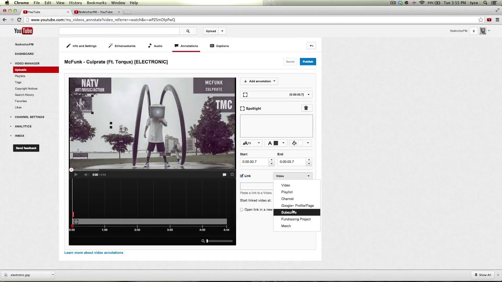Play the video in the editor
Image resolution: width=502 pixels, height=282 pixels.
(76, 175)
